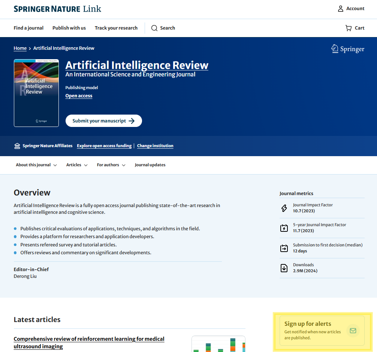Click the Latest articles heading
The height and width of the screenshot is (352, 377).
pos(37,319)
